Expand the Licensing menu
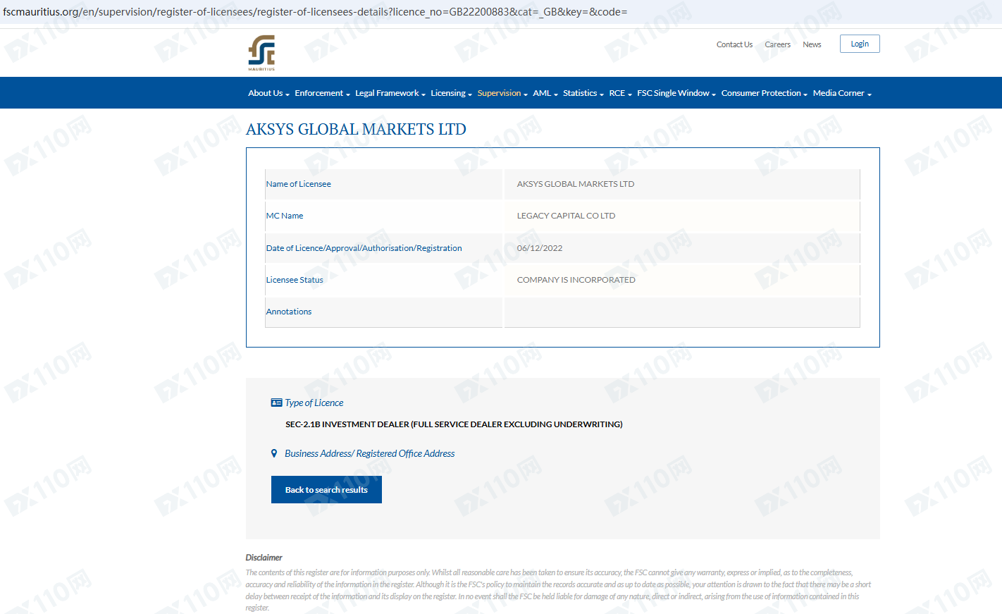 tap(451, 93)
